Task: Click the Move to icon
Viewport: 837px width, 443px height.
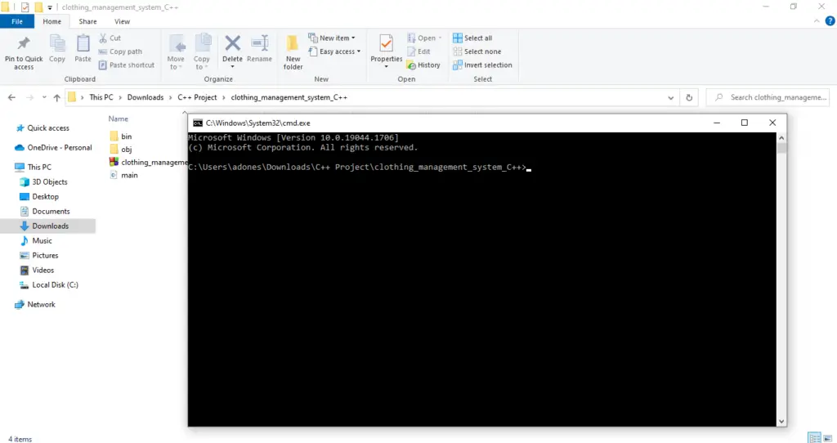Action: (176, 44)
